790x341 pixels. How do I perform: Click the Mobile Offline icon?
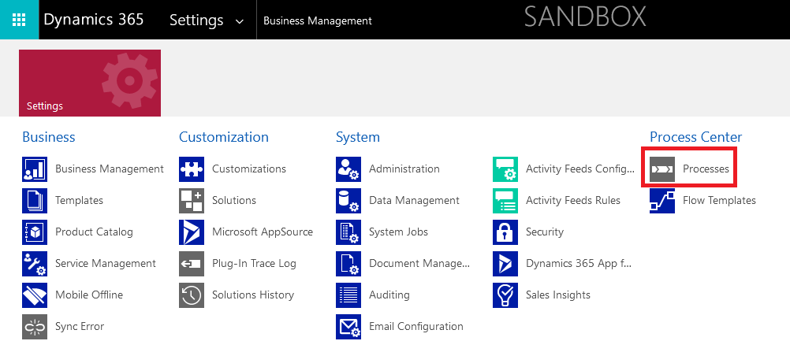[35, 295]
